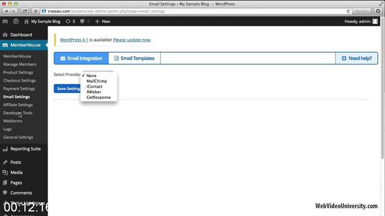Click My Sample Blog site name

(x=46, y=22)
